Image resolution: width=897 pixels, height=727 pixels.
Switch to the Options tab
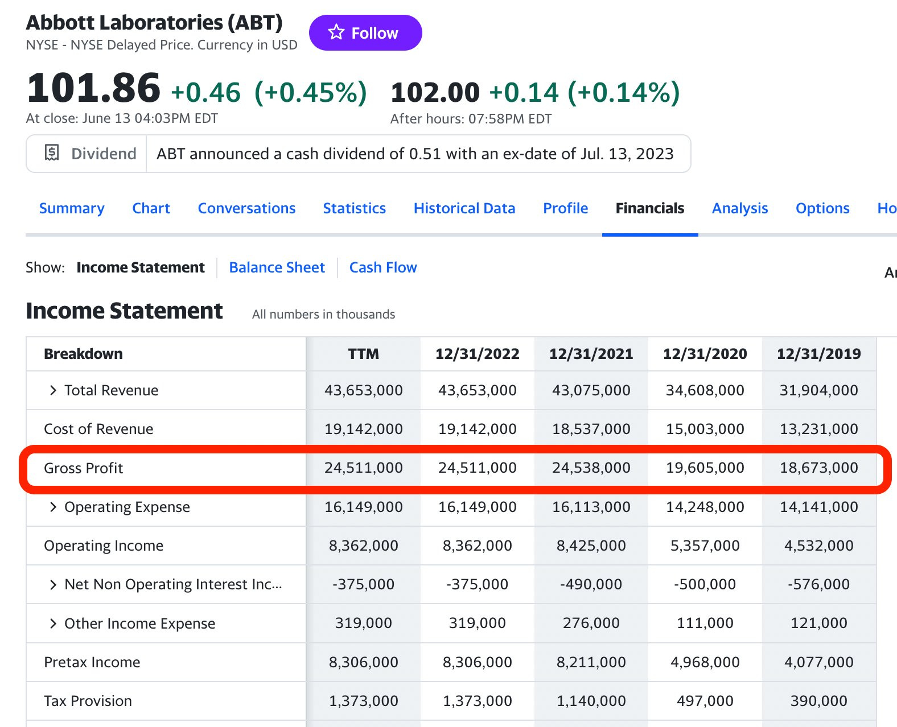coord(822,208)
